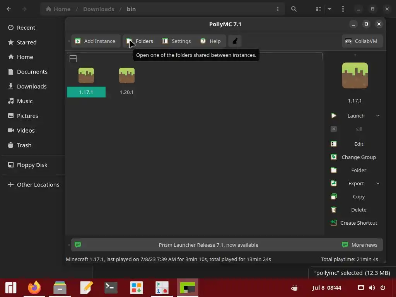Click file manager search icon
The height and width of the screenshot is (297, 396).
point(294,9)
